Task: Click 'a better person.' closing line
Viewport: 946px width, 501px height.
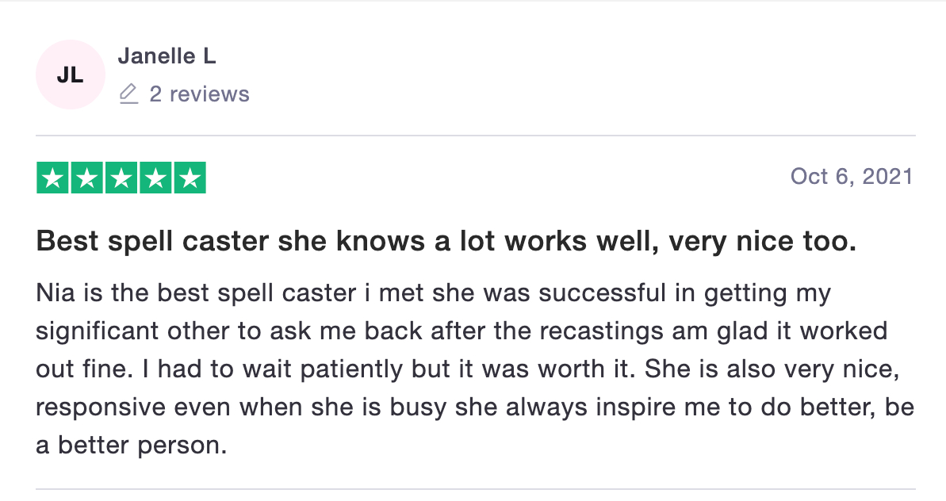Action: (132, 446)
